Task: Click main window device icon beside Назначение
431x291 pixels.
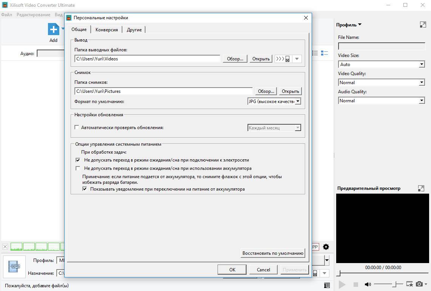Action: point(315,273)
